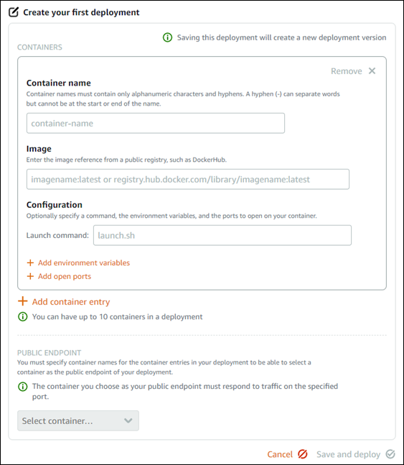404x465 pixels.
Task: Click the checkmark icon next to Save and deploy
Action: (x=390, y=454)
